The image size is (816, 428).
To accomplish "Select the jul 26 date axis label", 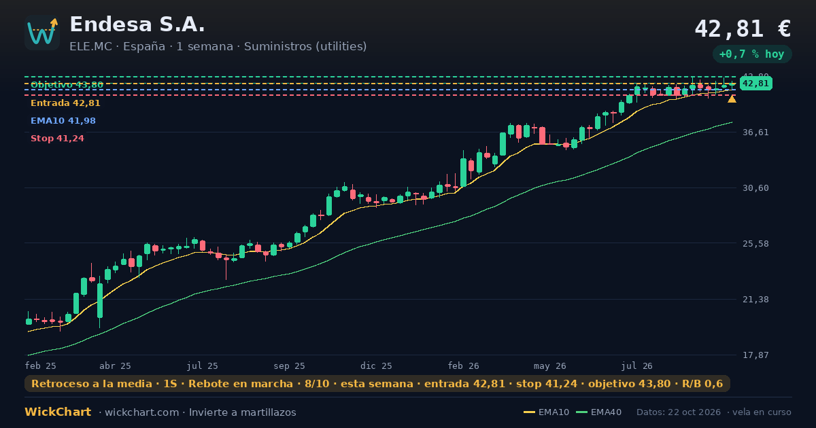I will 637,366.
